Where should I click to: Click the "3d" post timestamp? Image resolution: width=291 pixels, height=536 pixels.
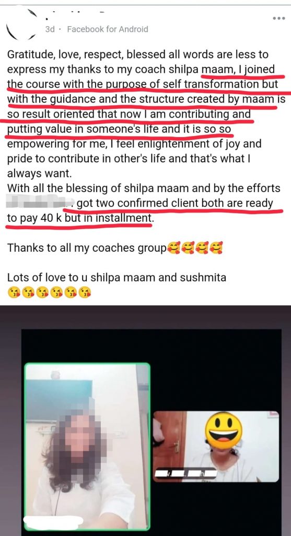click(x=50, y=29)
